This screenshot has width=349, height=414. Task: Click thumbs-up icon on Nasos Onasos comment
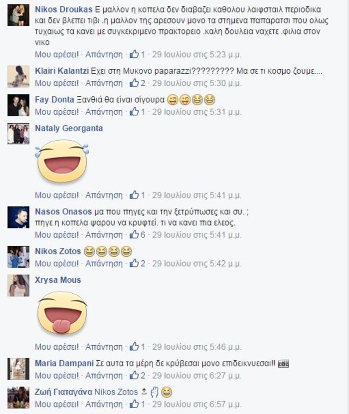point(134,234)
